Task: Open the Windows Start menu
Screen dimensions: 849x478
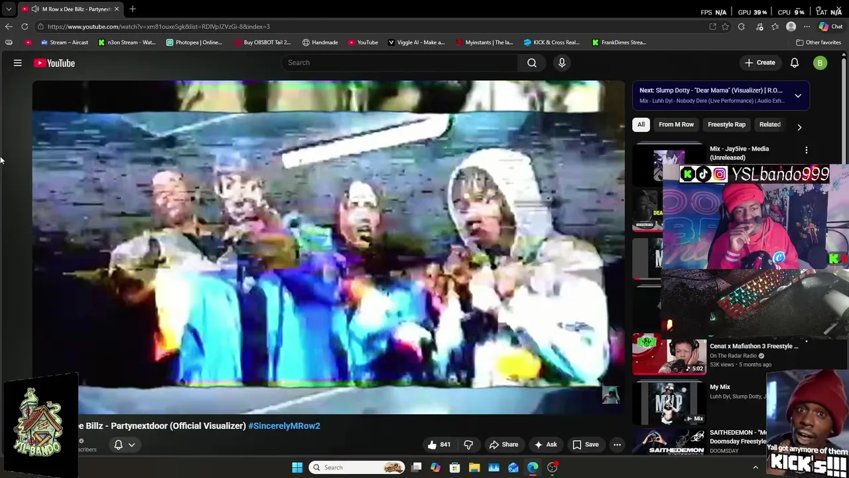Action: [297, 467]
